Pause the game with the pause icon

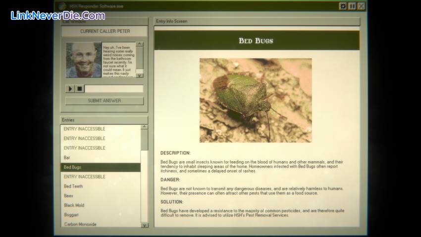pyautogui.click(x=352, y=6)
